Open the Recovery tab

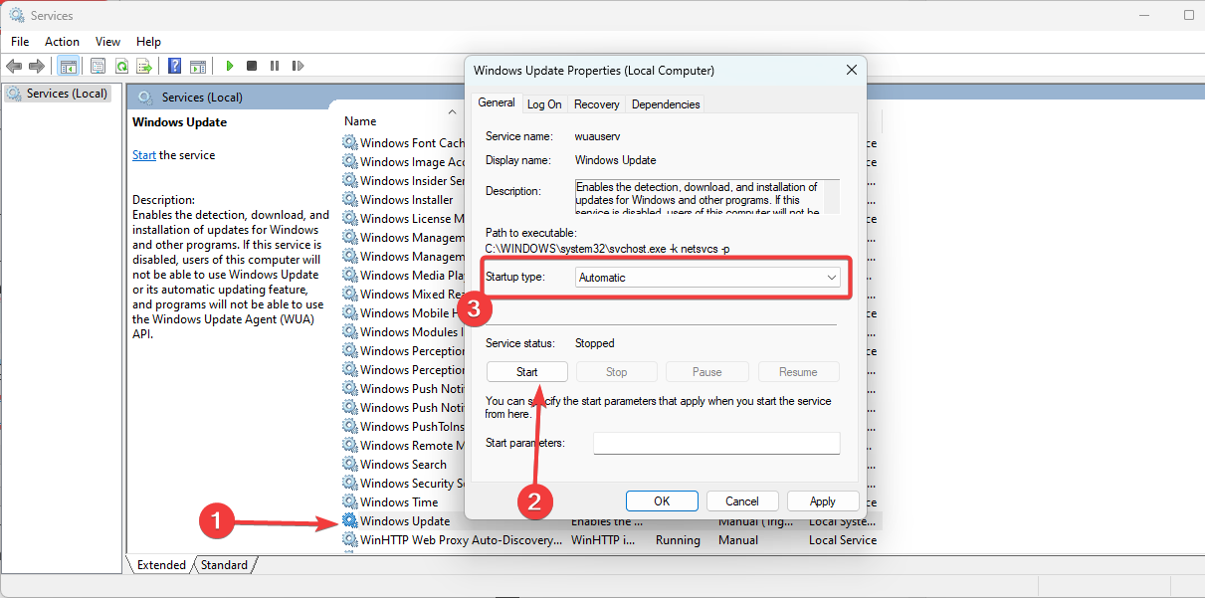tap(597, 103)
